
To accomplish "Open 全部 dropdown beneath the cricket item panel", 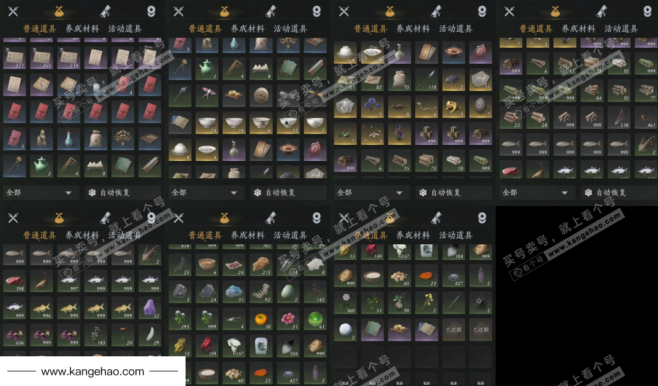I will tap(536, 192).
